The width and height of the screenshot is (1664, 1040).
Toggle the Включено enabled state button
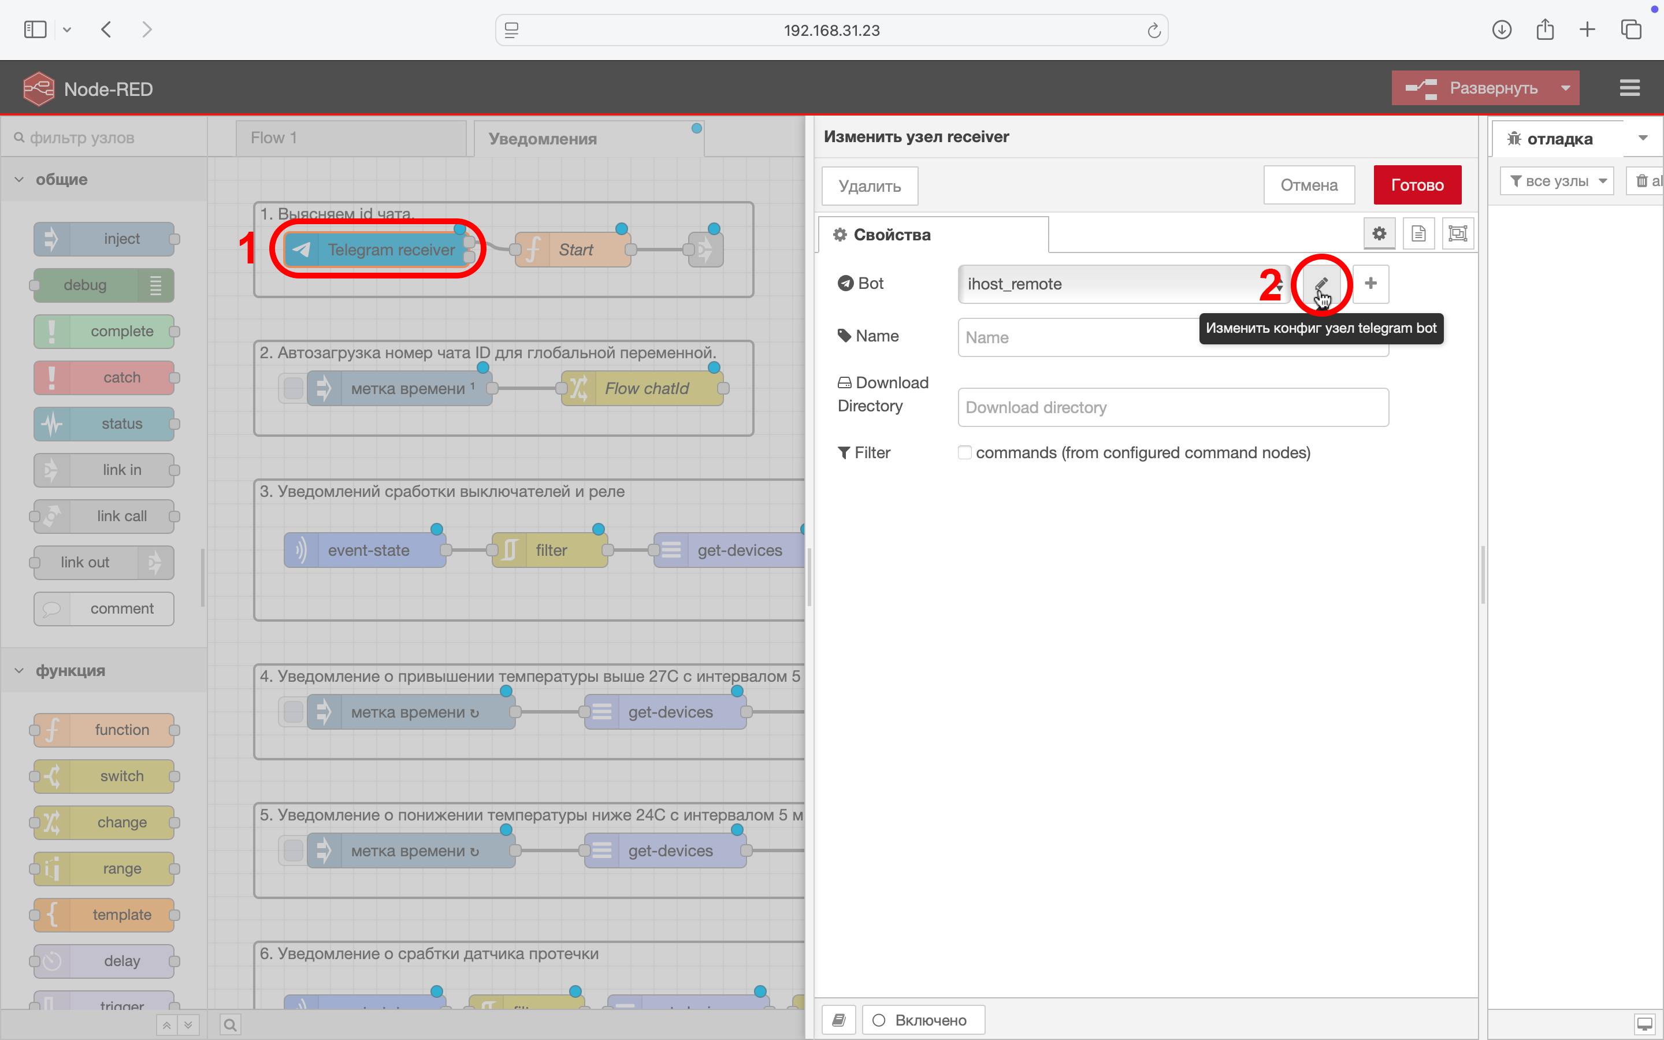(x=923, y=1020)
